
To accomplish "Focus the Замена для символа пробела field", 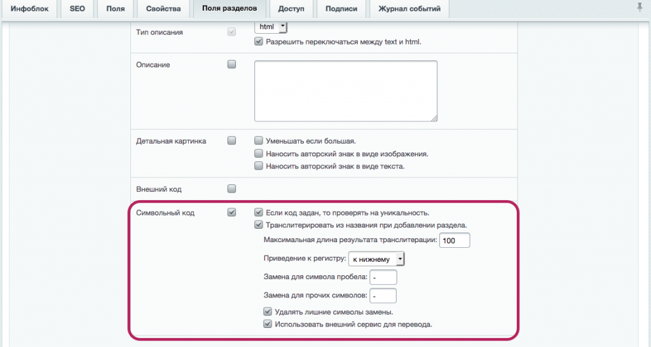I will click(x=383, y=277).
